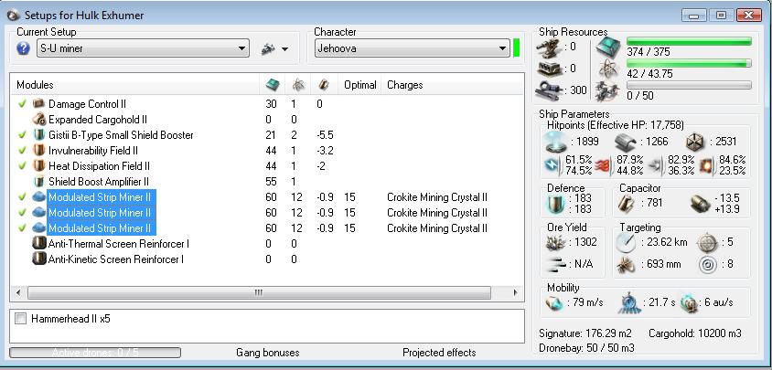Viewport: 772px width, 370px height.
Task: Click Anti-Kinetic Screen Reinforcer I rig icon
Action: 39,259
